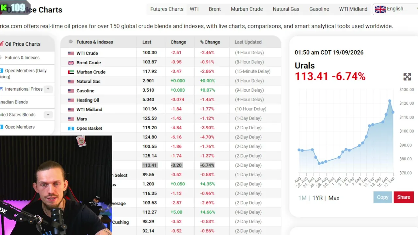Open the English language selector
Image resolution: width=418 pixels, height=235 pixels.
point(395,9)
